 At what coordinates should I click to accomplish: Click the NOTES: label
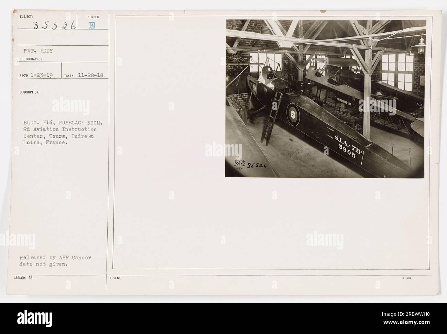114,278
